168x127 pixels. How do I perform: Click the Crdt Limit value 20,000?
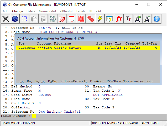pos(45,95)
